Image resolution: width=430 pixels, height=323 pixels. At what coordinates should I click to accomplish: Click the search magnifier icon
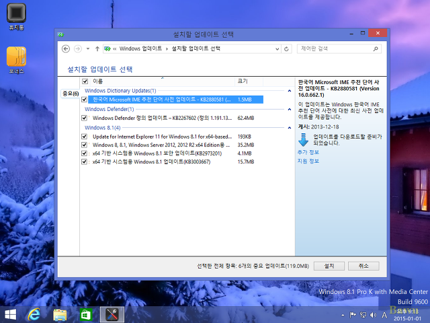tap(376, 49)
